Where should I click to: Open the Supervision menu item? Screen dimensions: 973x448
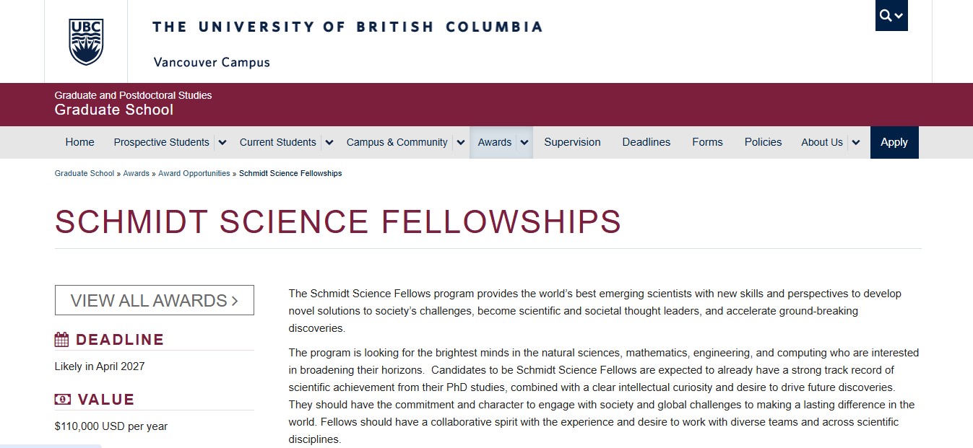tap(572, 142)
